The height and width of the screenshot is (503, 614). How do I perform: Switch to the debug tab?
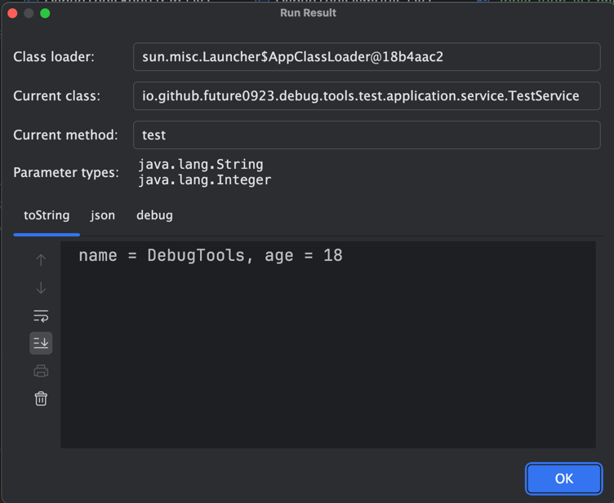[154, 215]
